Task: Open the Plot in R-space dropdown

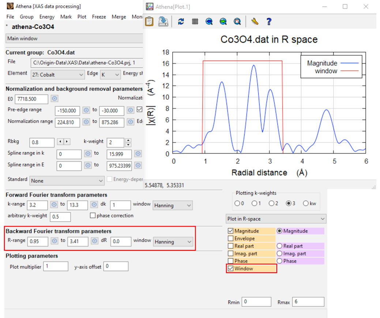Action: (x=276, y=219)
